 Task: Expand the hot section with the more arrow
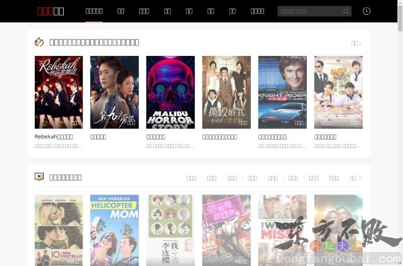[357, 43]
